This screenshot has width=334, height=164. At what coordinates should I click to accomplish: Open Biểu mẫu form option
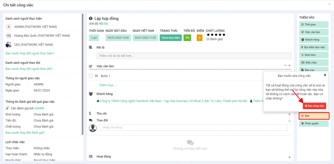click(314, 62)
